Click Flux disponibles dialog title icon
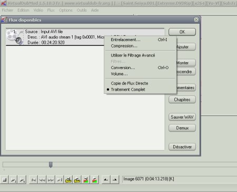Screen dimensions: 237x192 pyautogui.click(x=4, y=20)
